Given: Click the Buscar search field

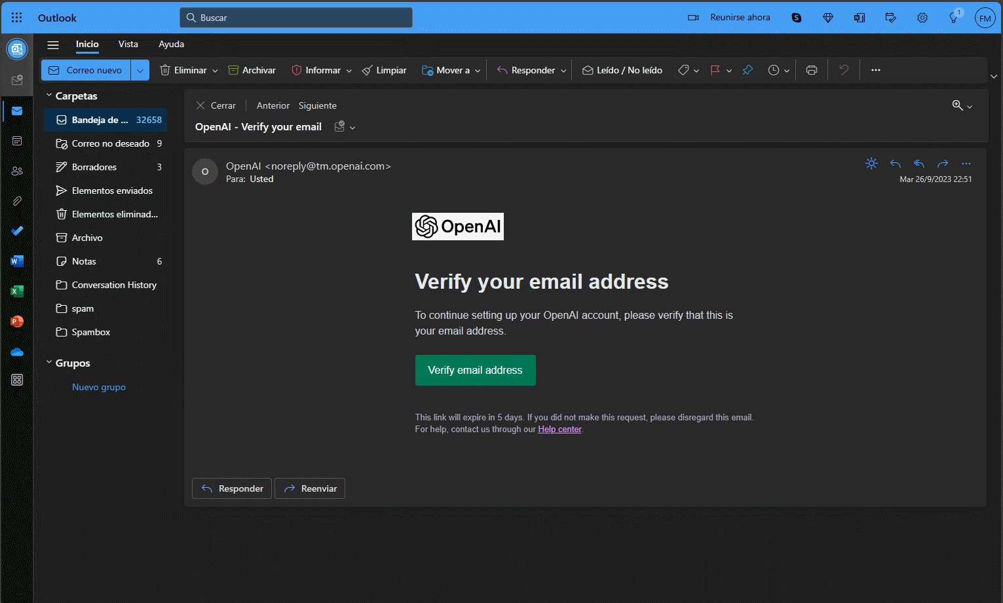Looking at the screenshot, I should pos(296,18).
